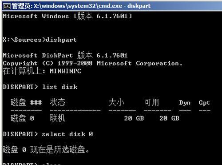Click the Dyn column header

point(185,103)
